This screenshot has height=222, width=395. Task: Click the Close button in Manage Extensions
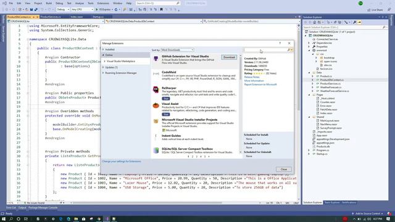click(284, 170)
